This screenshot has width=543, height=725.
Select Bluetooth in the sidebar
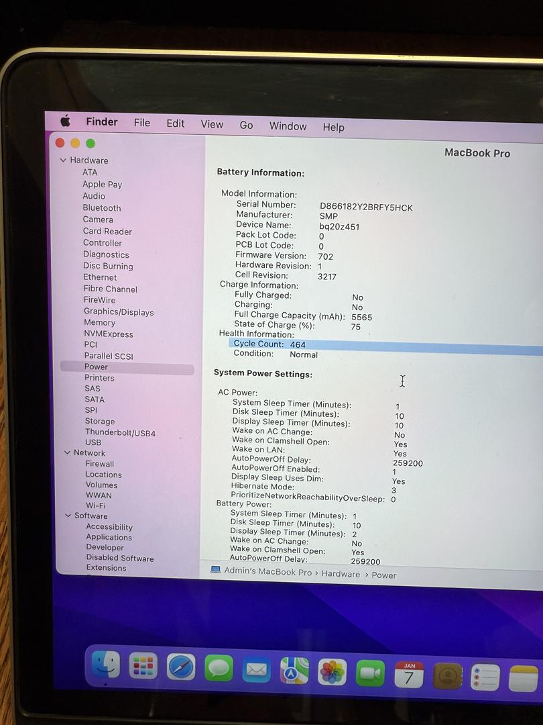(x=102, y=207)
